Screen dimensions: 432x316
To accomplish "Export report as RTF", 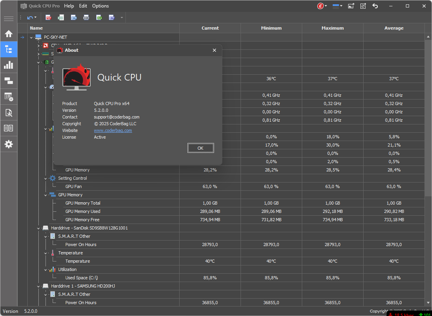I will pos(112,18).
